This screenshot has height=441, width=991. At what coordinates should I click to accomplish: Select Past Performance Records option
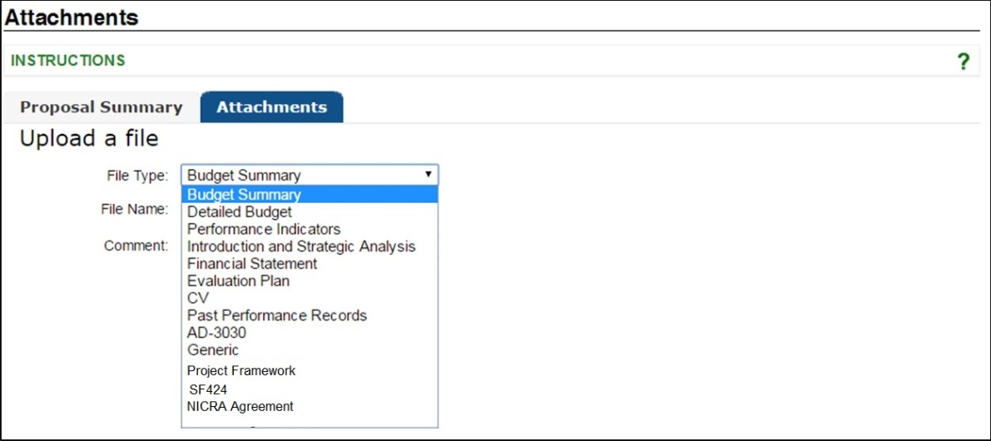[x=277, y=315]
